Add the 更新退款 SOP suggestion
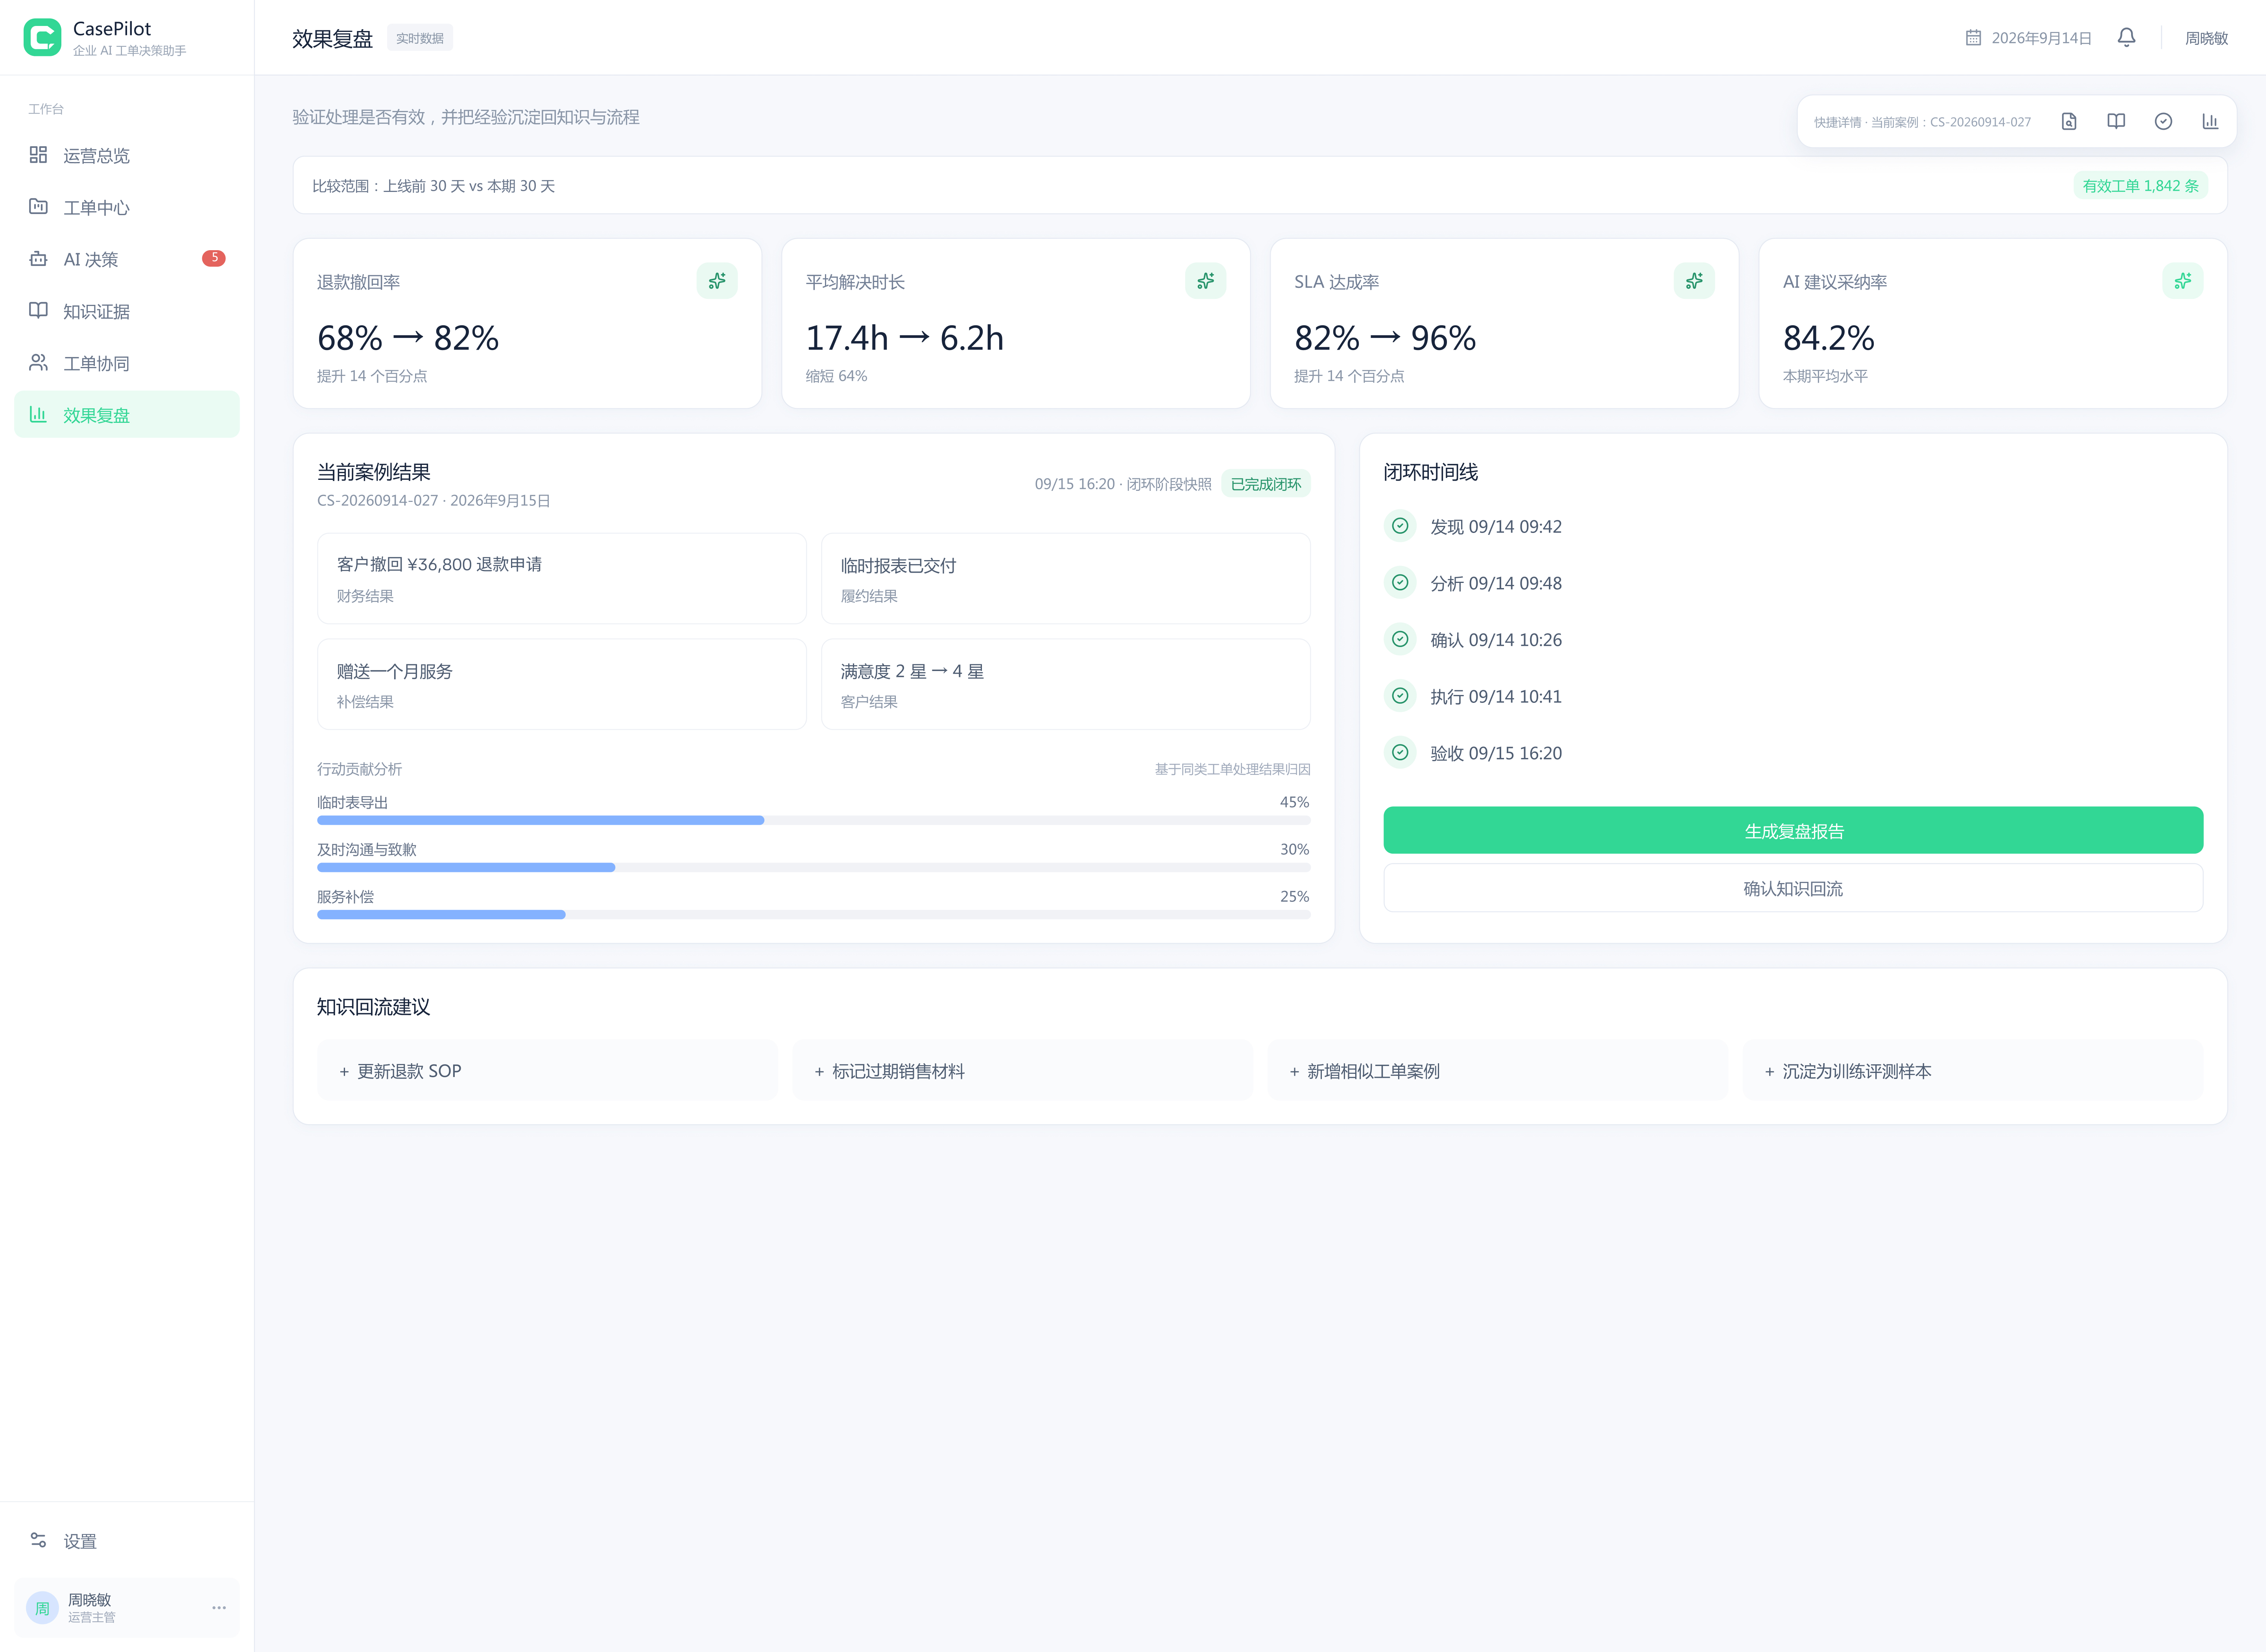2266x1652 pixels. click(x=547, y=1071)
